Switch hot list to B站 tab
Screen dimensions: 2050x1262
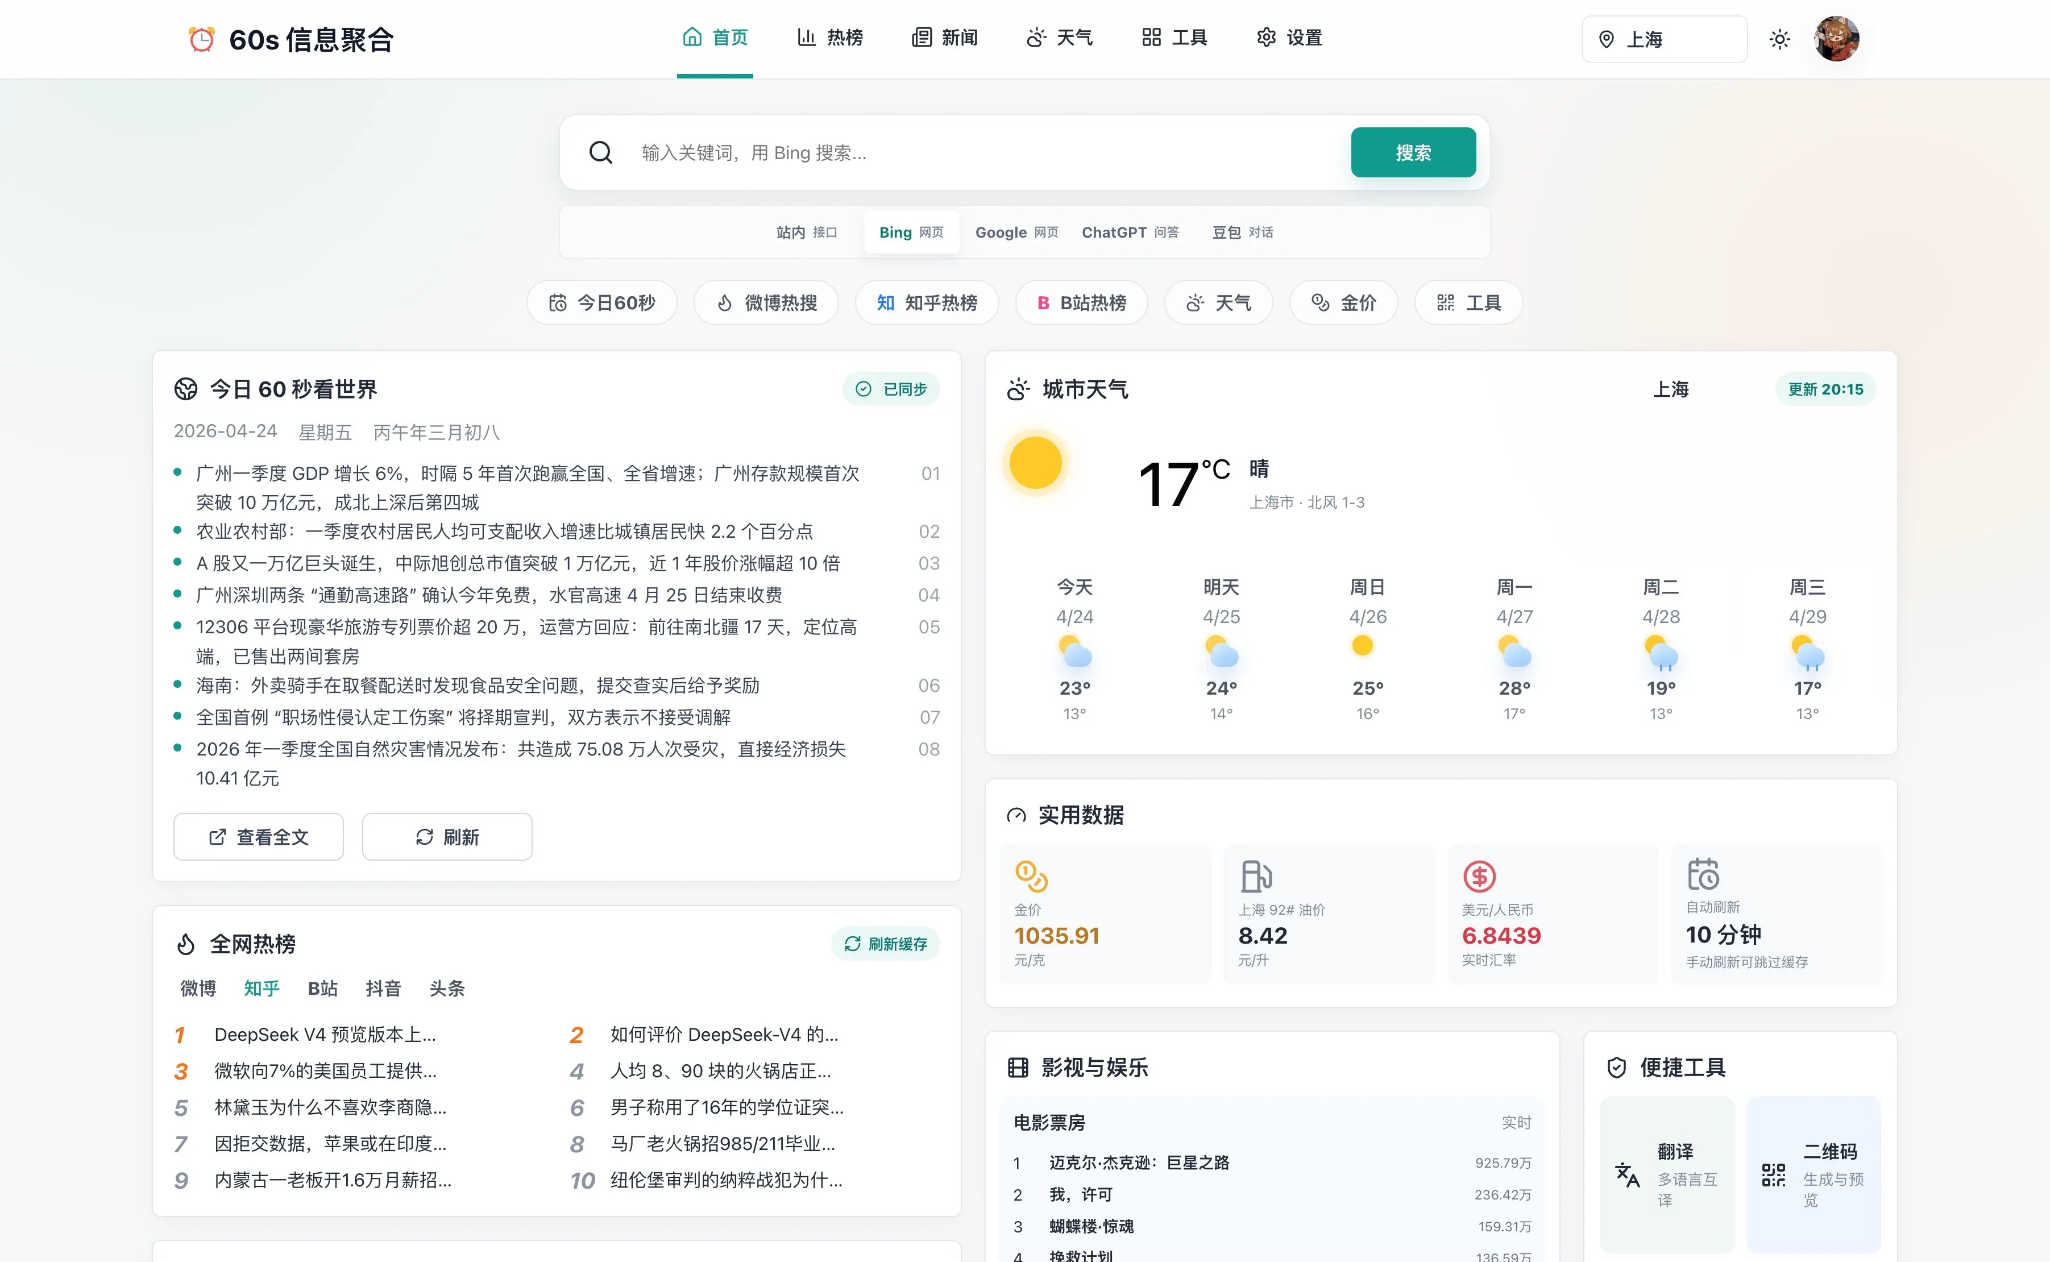click(x=322, y=988)
